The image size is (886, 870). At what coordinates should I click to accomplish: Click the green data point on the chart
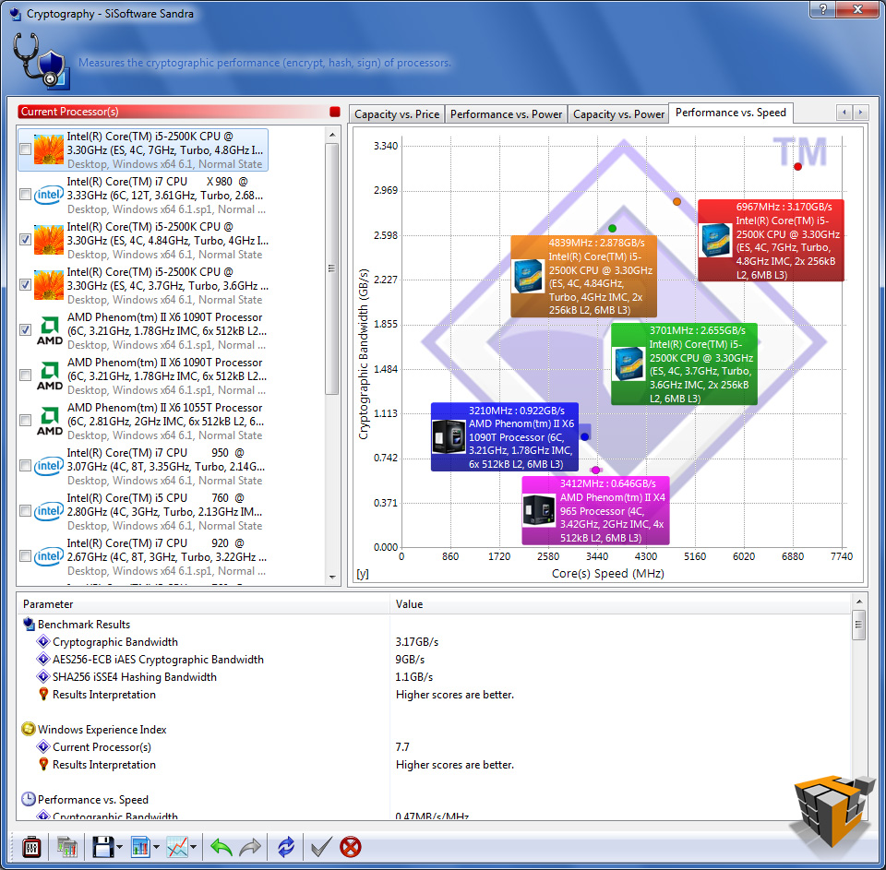[x=612, y=229]
